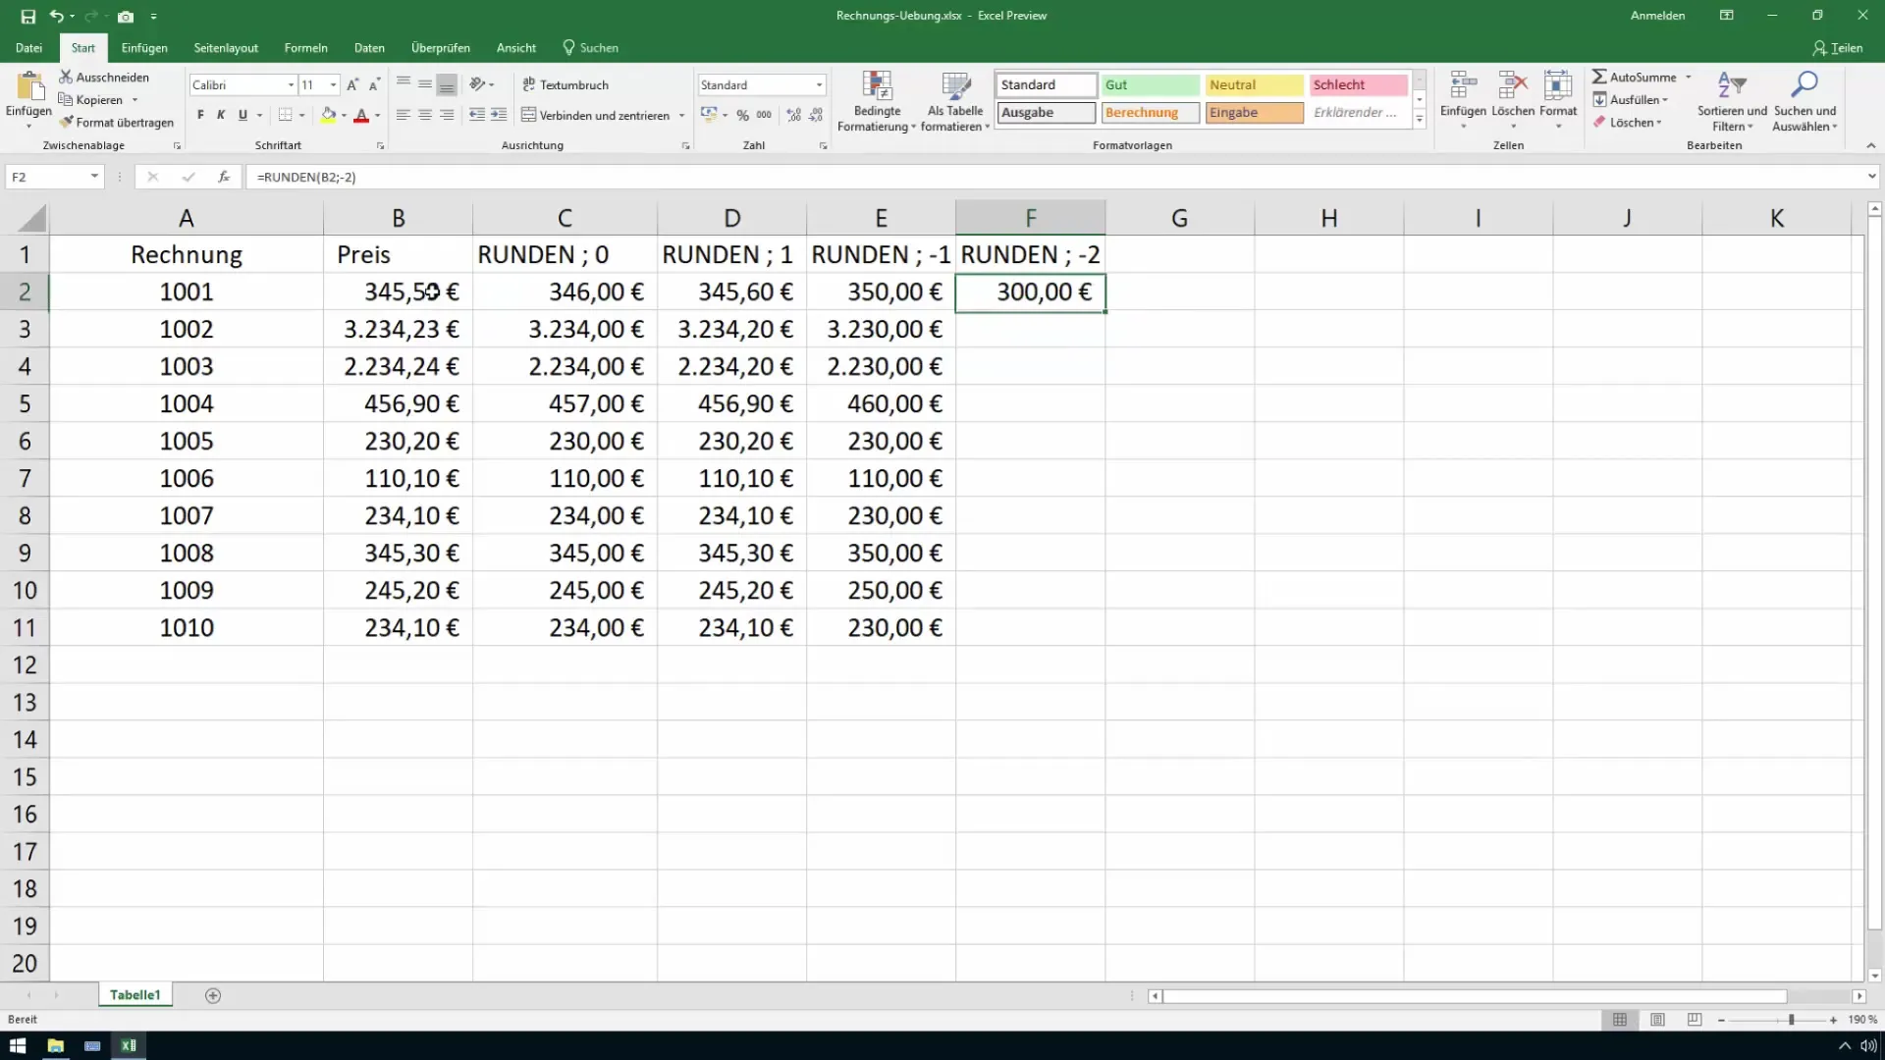Expand cell styles gallery more arrow
This screenshot has height=1060, width=1885.
1420,120
